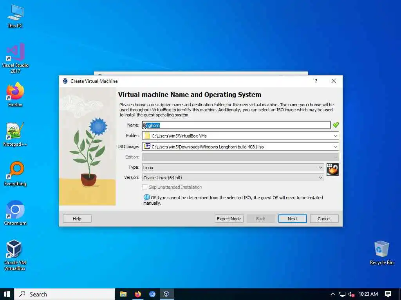The image size is (401, 300).
Task: Close the Create Virtual Machine dialog
Action: click(334, 81)
